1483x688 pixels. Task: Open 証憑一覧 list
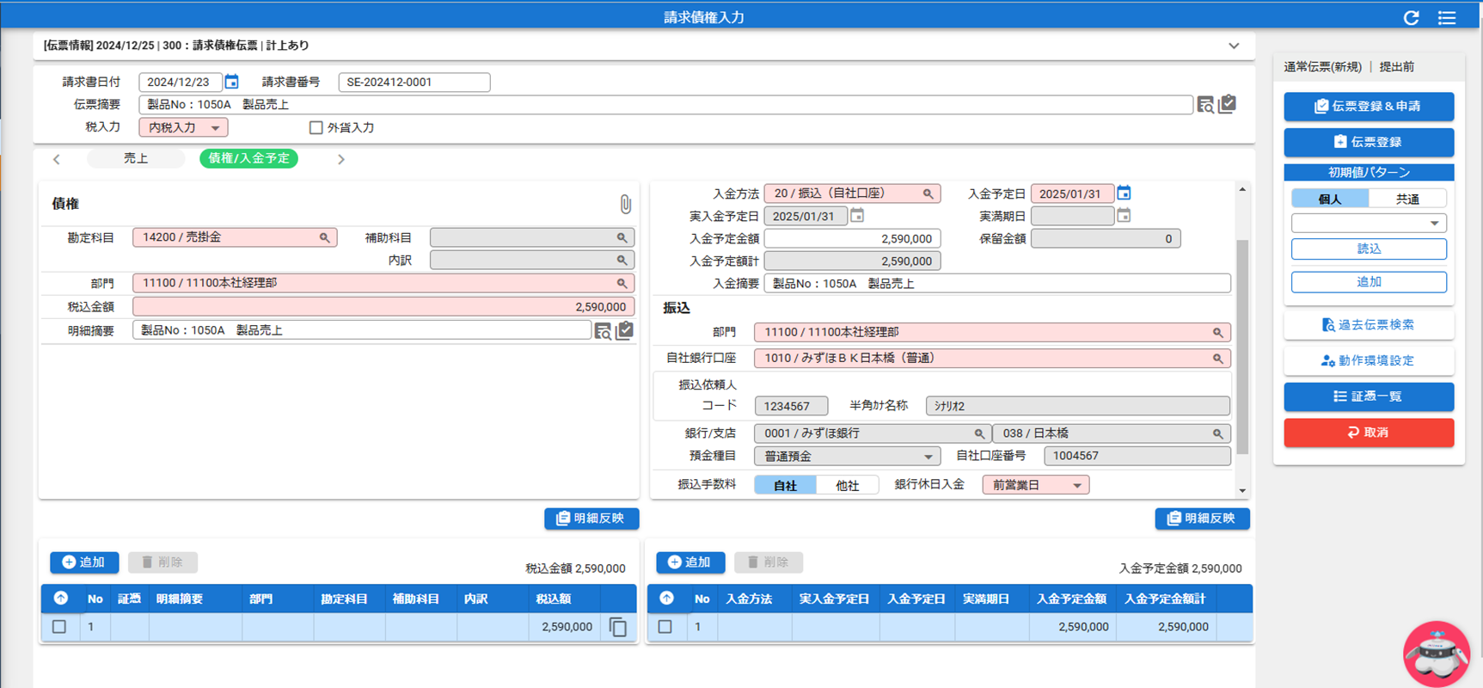coord(1369,396)
